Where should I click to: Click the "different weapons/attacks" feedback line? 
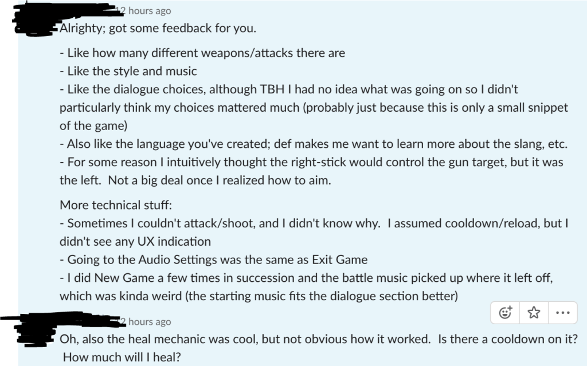(x=202, y=54)
